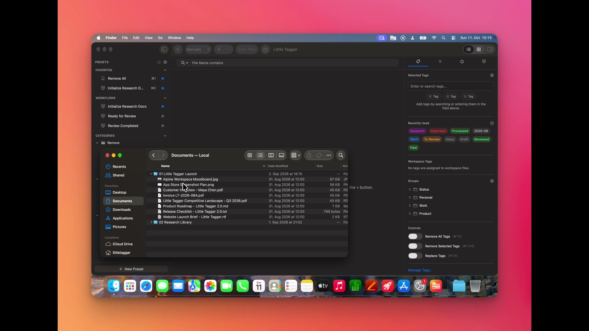The image size is (589, 331).
Task: Collapse the Favorites presets section
Action: click(x=165, y=70)
